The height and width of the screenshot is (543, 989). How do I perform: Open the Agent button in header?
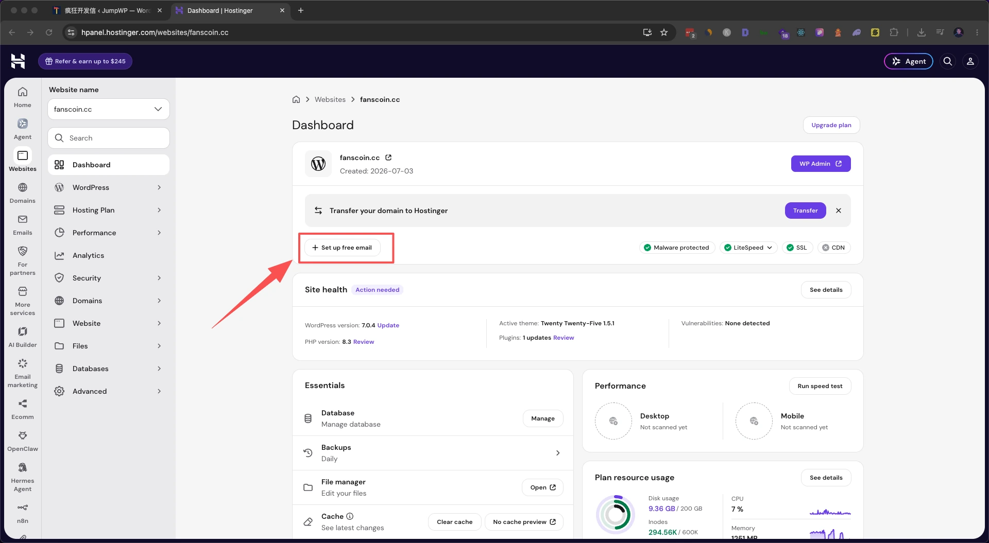[x=909, y=61]
